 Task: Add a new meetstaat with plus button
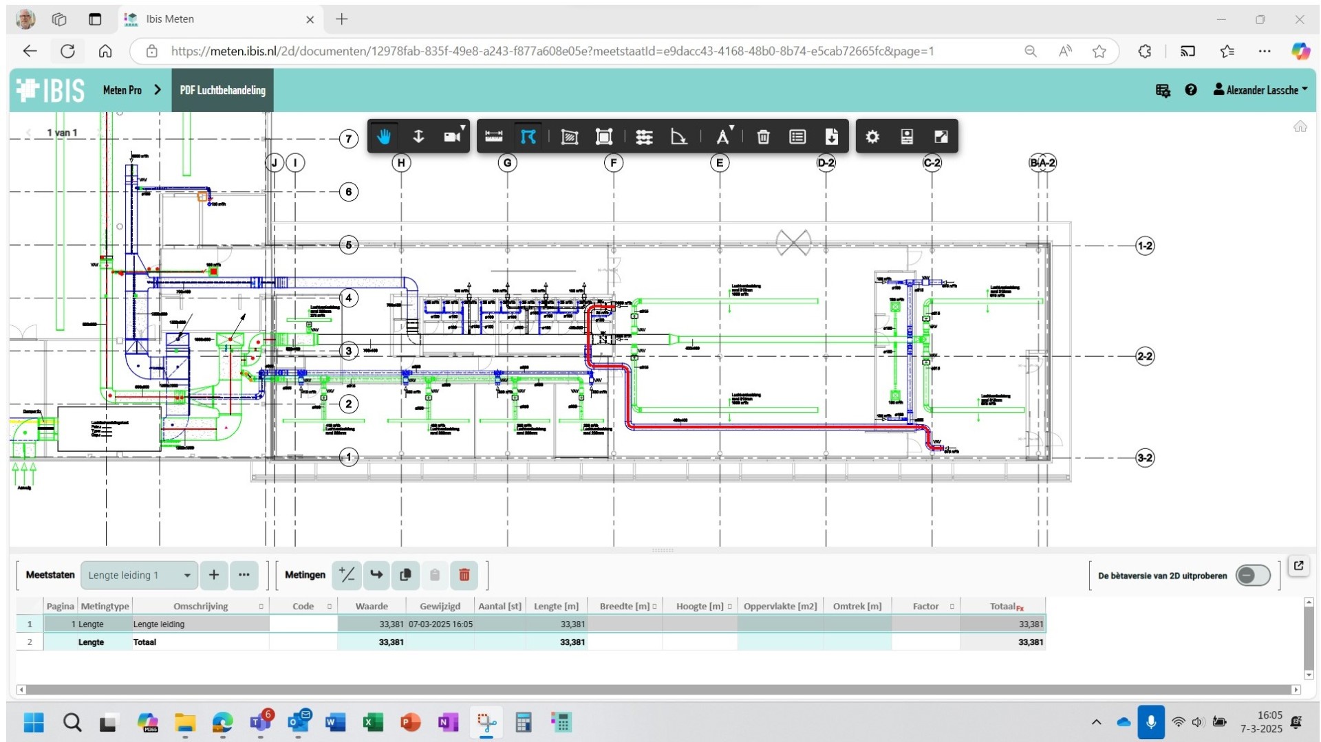pyautogui.click(x=214, y=575)
